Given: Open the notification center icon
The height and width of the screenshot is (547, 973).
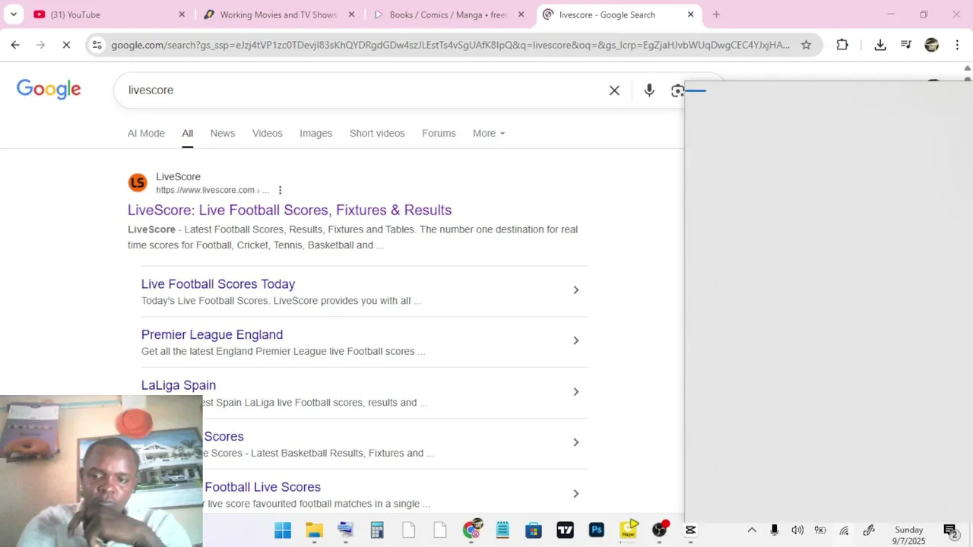Looking at the screenshot, I should pos(949,530).
